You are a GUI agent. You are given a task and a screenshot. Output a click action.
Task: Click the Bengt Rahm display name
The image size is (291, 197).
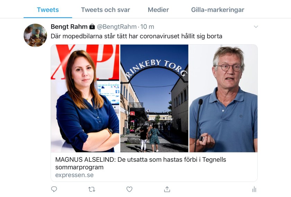[69, 27]
